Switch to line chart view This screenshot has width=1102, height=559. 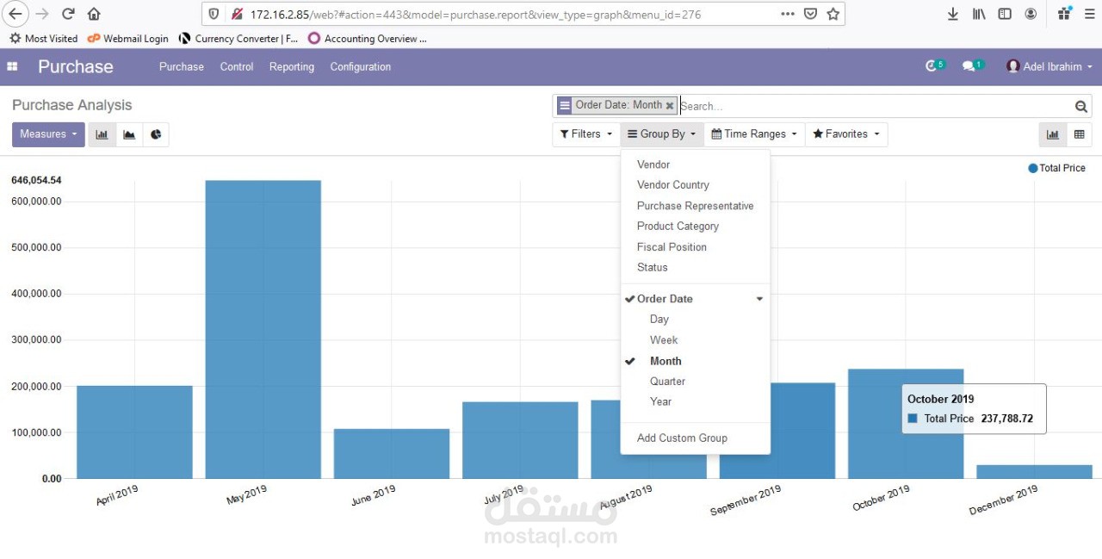(x=129, y=134)
